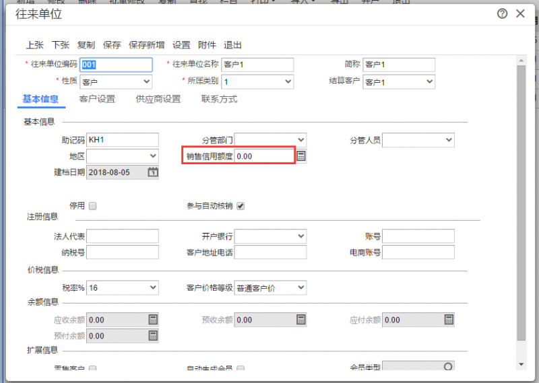The width and height of the screenshot is (539, 383).
Task: Click the scrollbar down arrow
Action: point(521,364)
